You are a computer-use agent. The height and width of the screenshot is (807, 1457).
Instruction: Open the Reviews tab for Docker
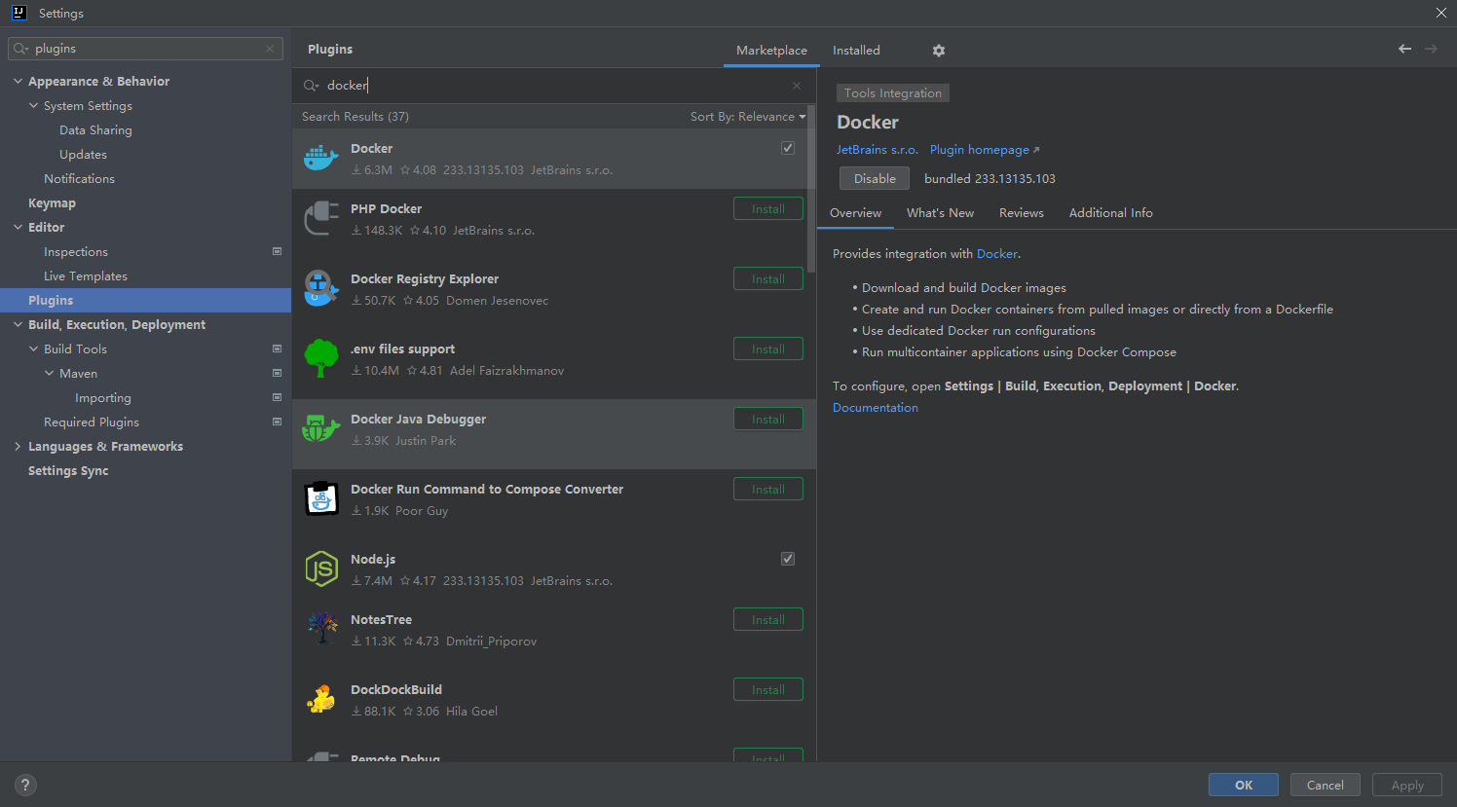pyautogui.click(x=1021, y=213)
